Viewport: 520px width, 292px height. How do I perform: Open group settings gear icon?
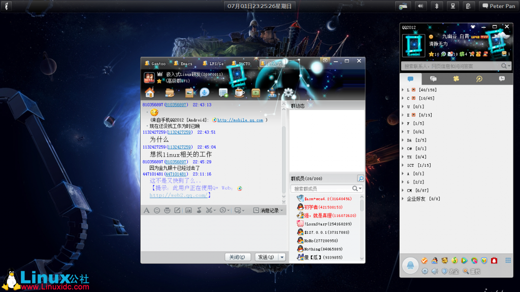[x=288, y=93]
